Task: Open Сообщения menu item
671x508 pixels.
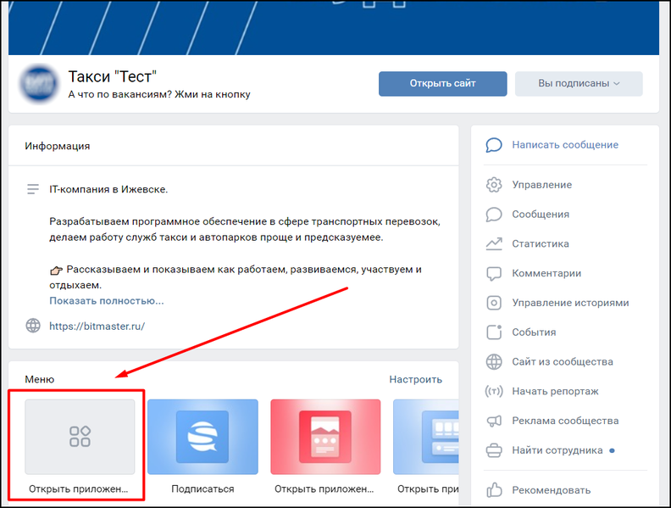Action: click(541, 215)
